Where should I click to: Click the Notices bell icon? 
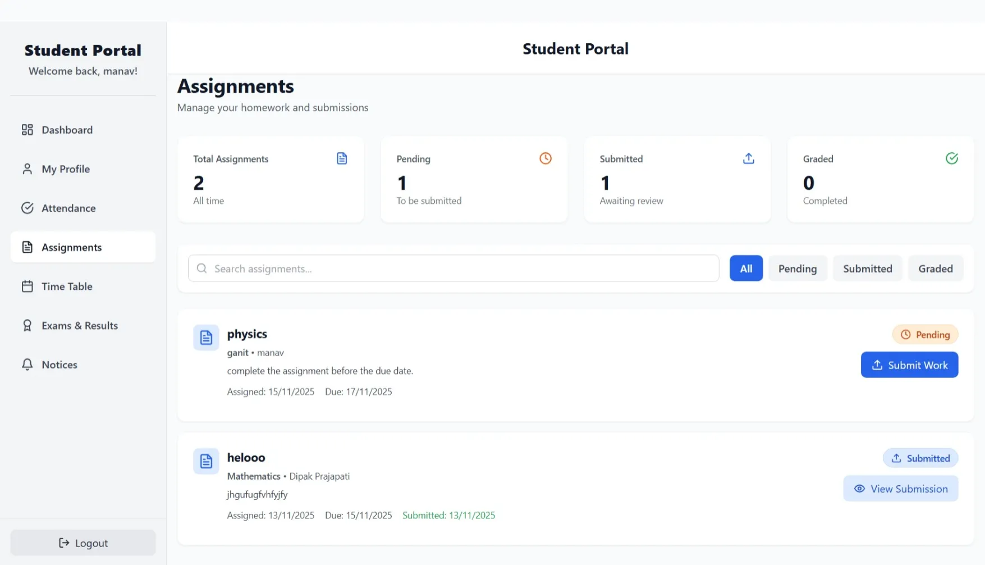pos(28,364)
